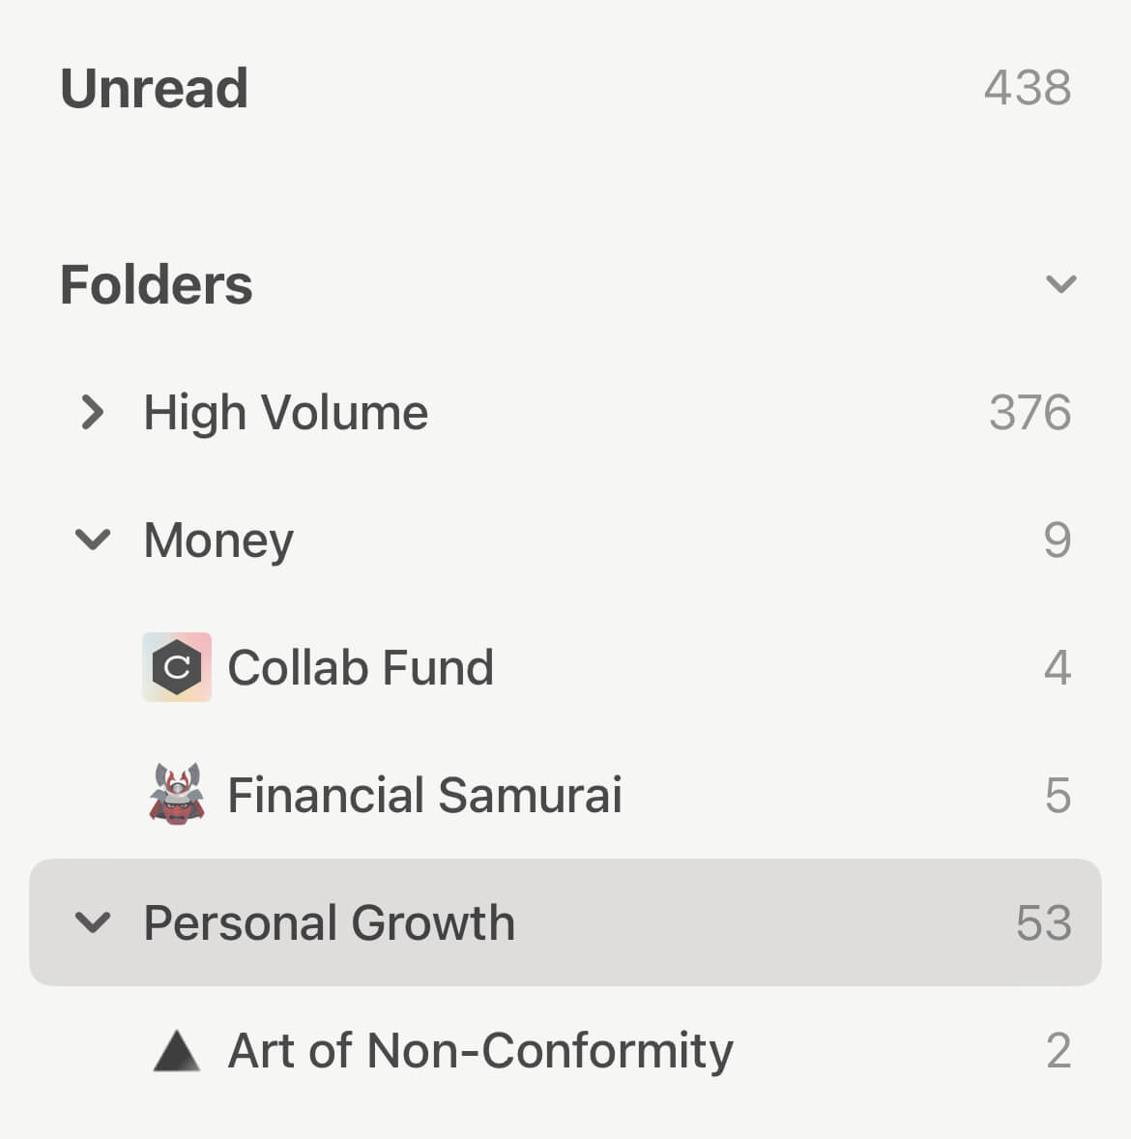
Task: Collapse the Folders section arrow
Action: 1060,284
